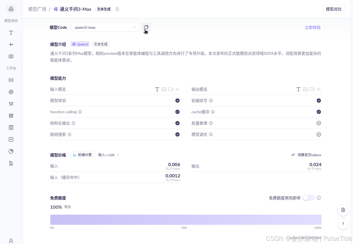Click the video icon in 输出模态 row
This screenshot has width=353, height=244.
tap(312, 89)
